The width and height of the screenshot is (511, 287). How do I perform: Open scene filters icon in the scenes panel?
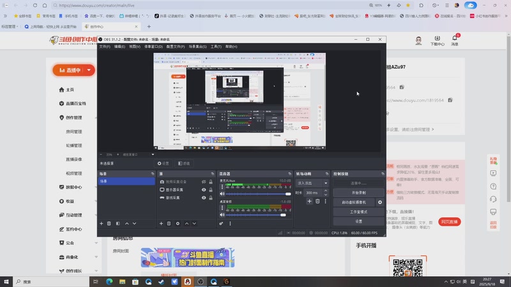pyautogui.click(x=118, y=224)
